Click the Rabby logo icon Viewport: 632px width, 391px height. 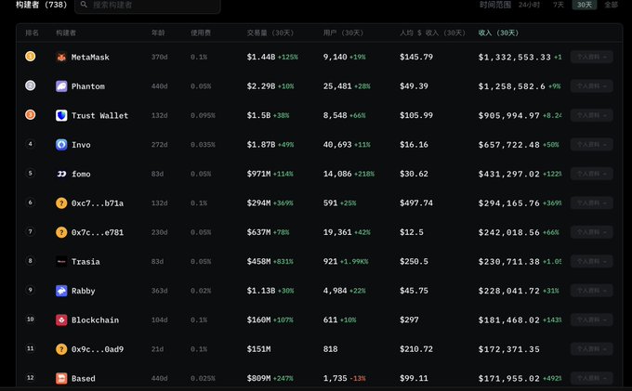[x=61, y=291]
